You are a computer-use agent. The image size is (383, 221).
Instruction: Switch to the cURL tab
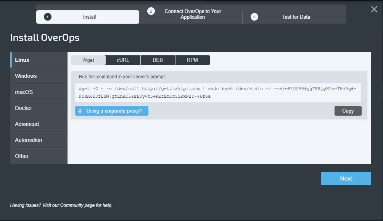click(x=123, y=60)
